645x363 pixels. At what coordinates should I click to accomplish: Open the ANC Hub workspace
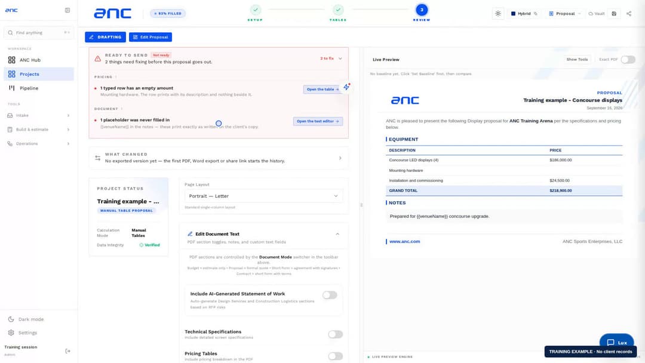click(x=39, y=60)
